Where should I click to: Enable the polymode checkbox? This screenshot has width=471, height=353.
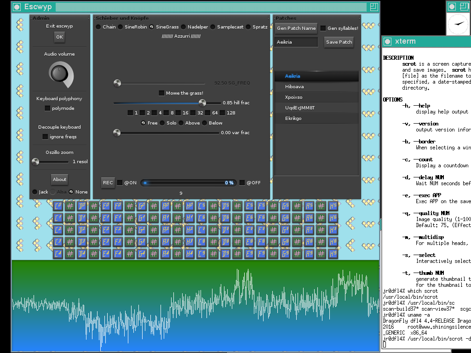tap(47, 108)
